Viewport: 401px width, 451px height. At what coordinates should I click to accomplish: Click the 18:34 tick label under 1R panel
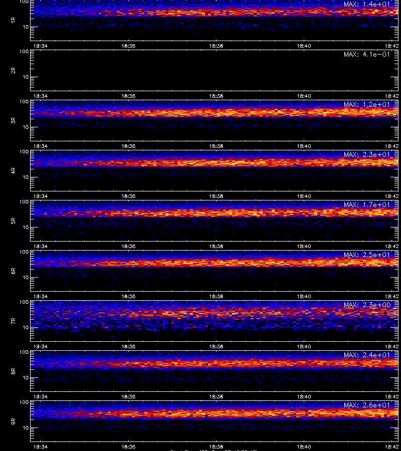pyautogui.click(x=41, y=46)
